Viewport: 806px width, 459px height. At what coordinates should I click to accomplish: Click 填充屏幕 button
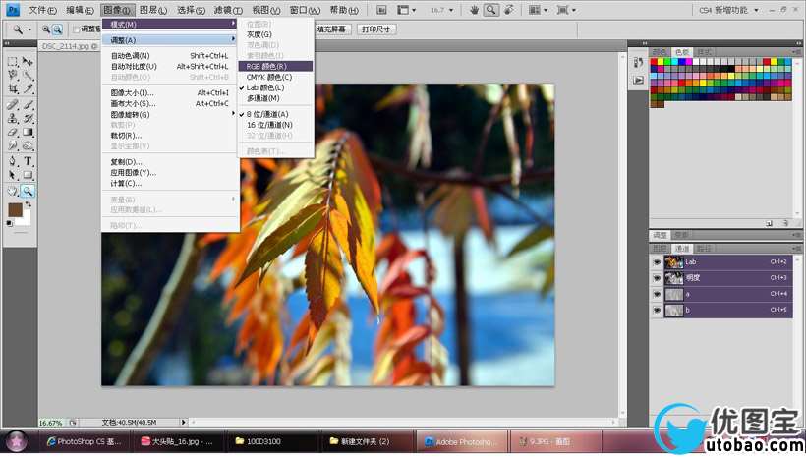(x=331, y=29)
